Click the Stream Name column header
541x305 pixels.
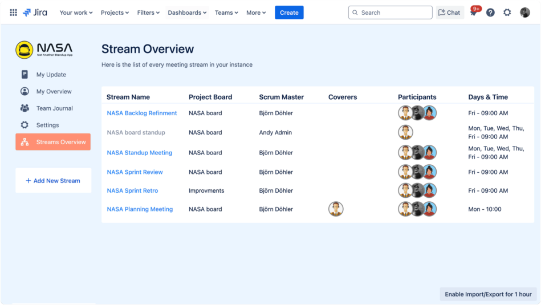[128, 97]
